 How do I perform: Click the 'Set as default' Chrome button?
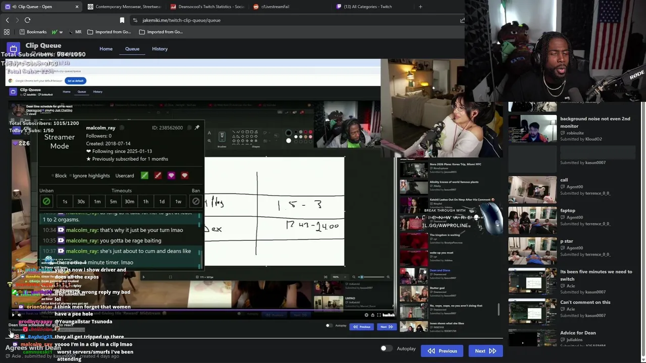(x=75, y=81)
